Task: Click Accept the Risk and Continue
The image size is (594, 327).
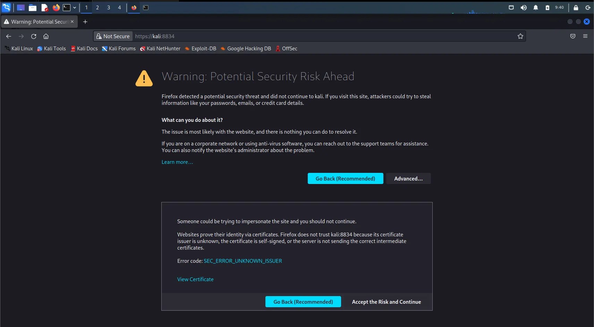Action: click(386, 302)
